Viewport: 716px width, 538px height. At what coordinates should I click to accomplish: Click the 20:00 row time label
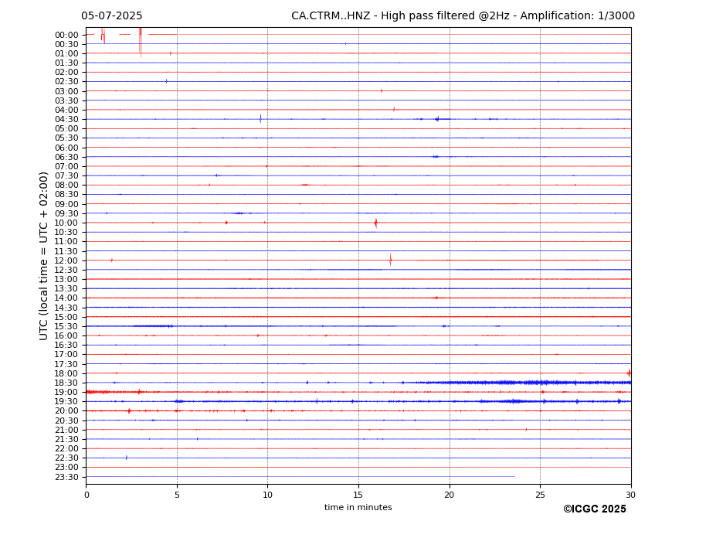click(66, 411)
